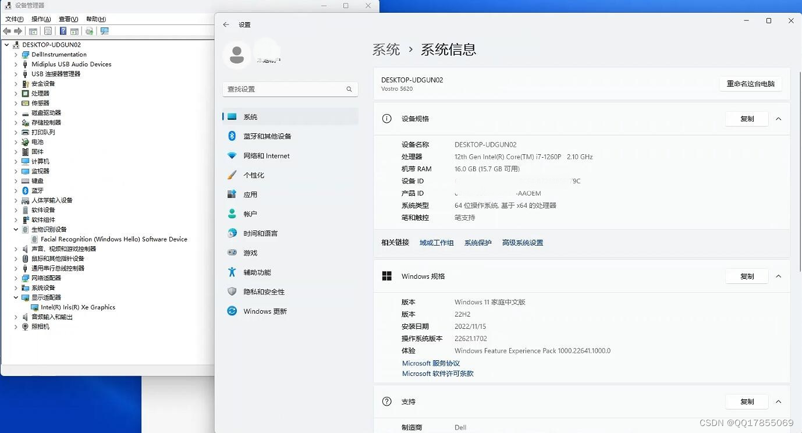Expand the 键盘 node
This screenshot has width=802, height=433.
point(16,181)
